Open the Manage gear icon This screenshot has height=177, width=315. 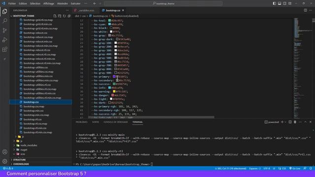4,161
